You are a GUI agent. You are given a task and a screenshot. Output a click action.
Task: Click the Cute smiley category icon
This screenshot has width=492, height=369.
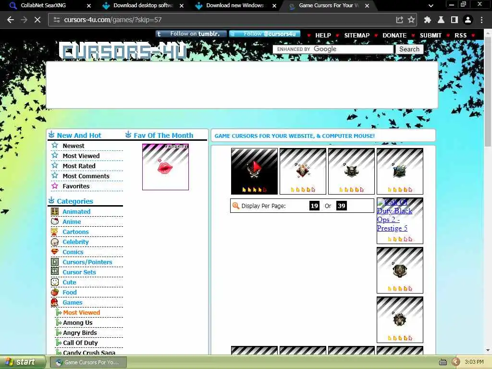[x=55, y=282]
